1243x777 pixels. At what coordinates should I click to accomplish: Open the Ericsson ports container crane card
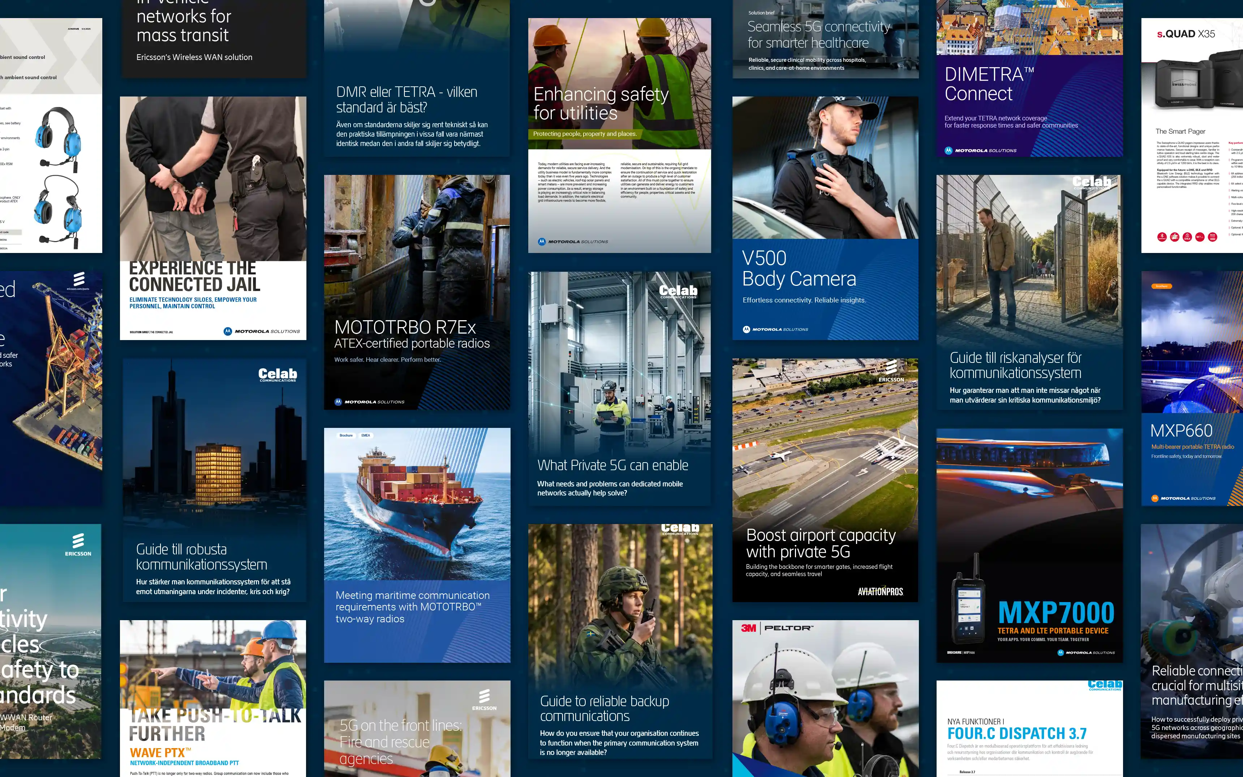(51, 389)
